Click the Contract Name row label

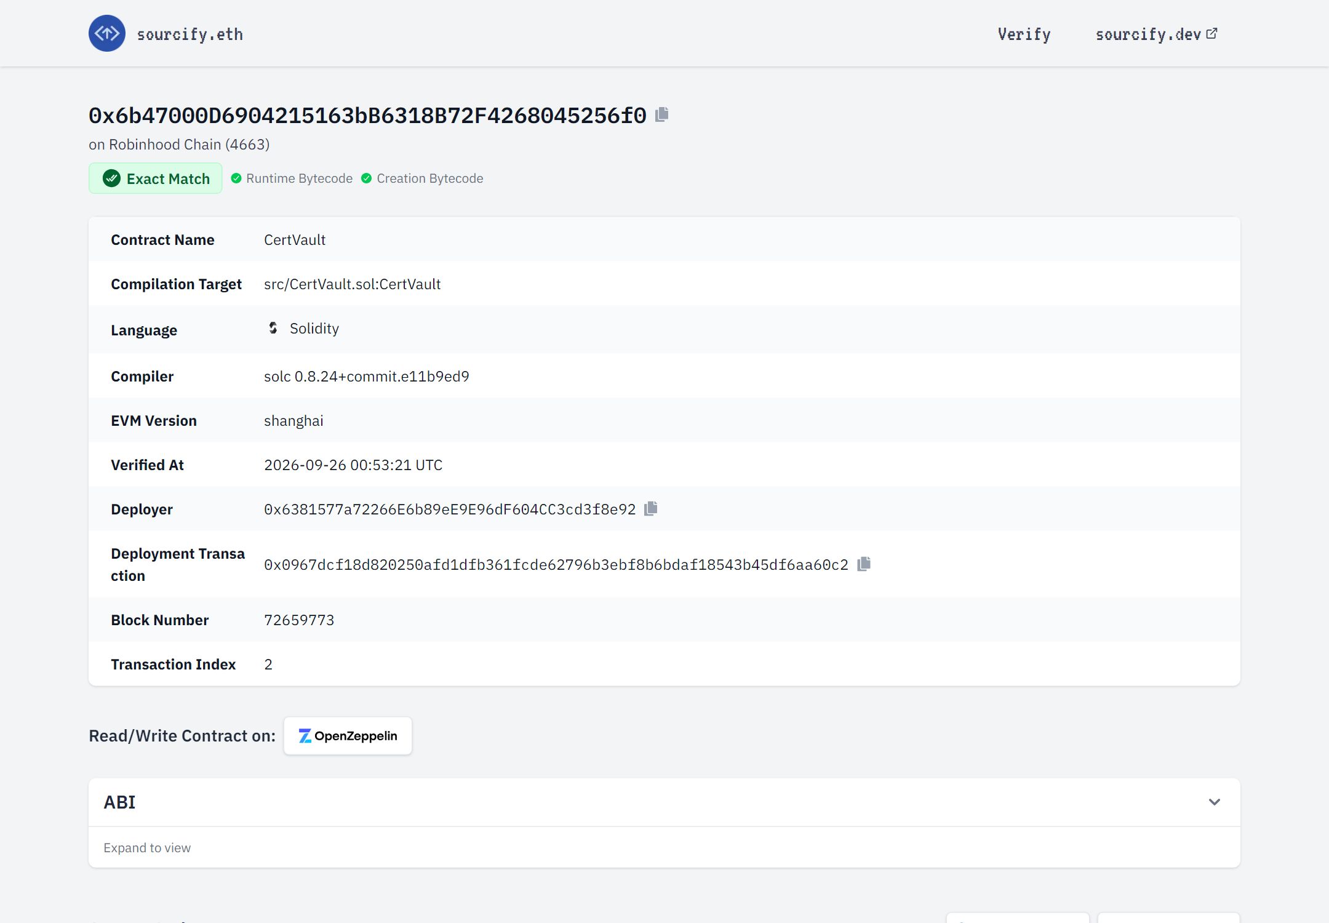[x=162, y=240]
